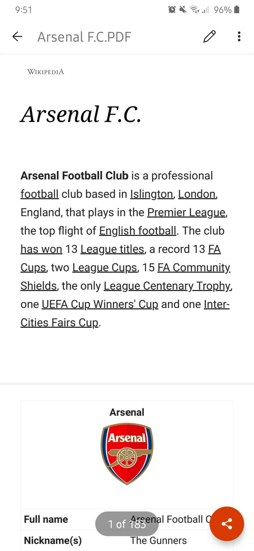254x551 pixels.
Task: Follow the Premier League link
Action: pos(186,212)
